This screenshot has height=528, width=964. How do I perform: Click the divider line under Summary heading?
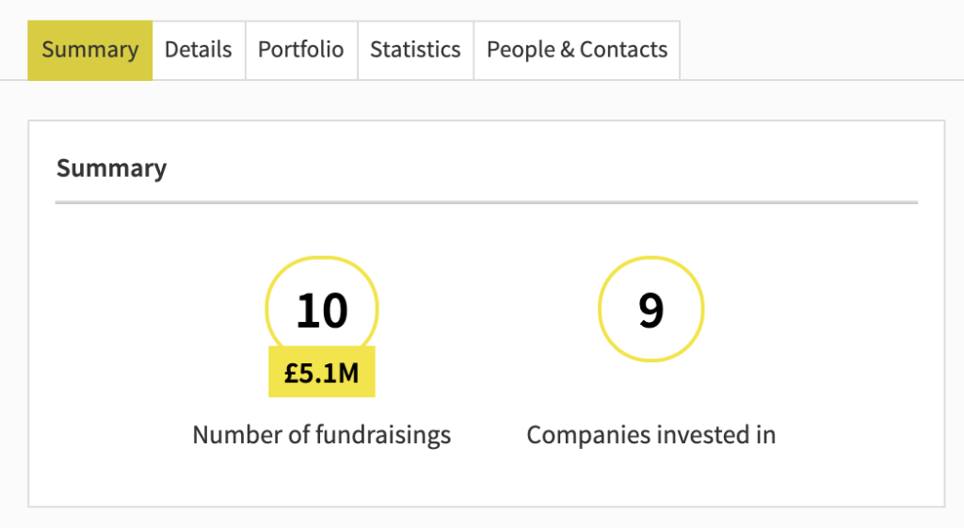pyautogui.click(x=486, y=202)
